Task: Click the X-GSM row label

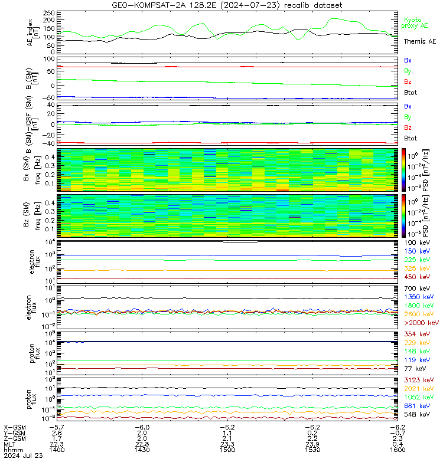Action: coord(15,427)
